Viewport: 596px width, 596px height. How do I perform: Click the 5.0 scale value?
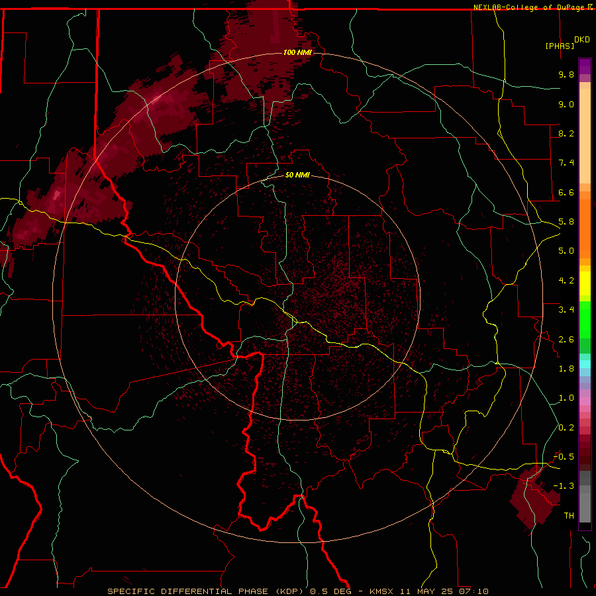click(x=566, y=251)
